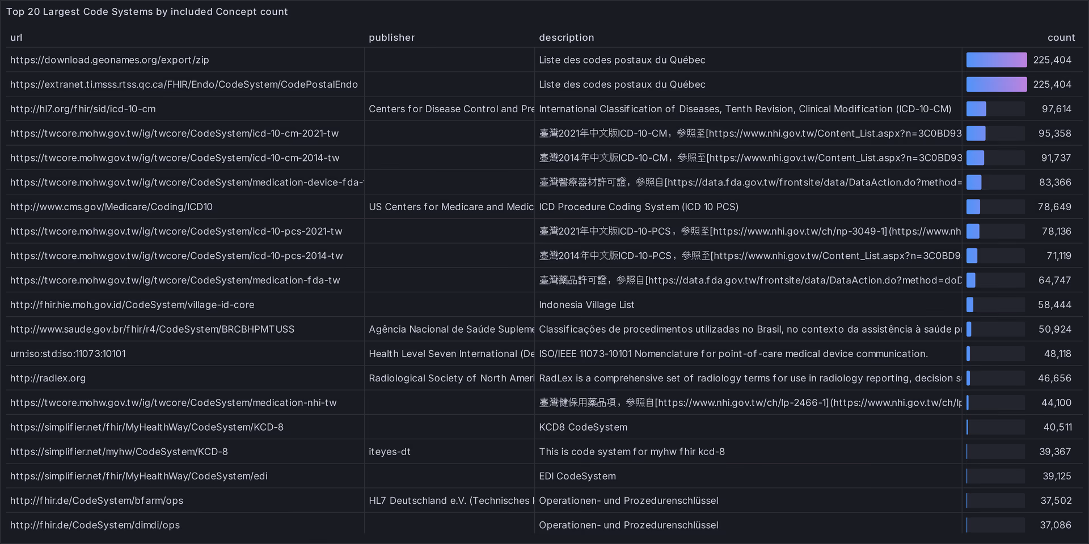Select the HL7 Deutschland e.V. publisher cell
The height and width of the screenshot is (544, 1089).
450,500
